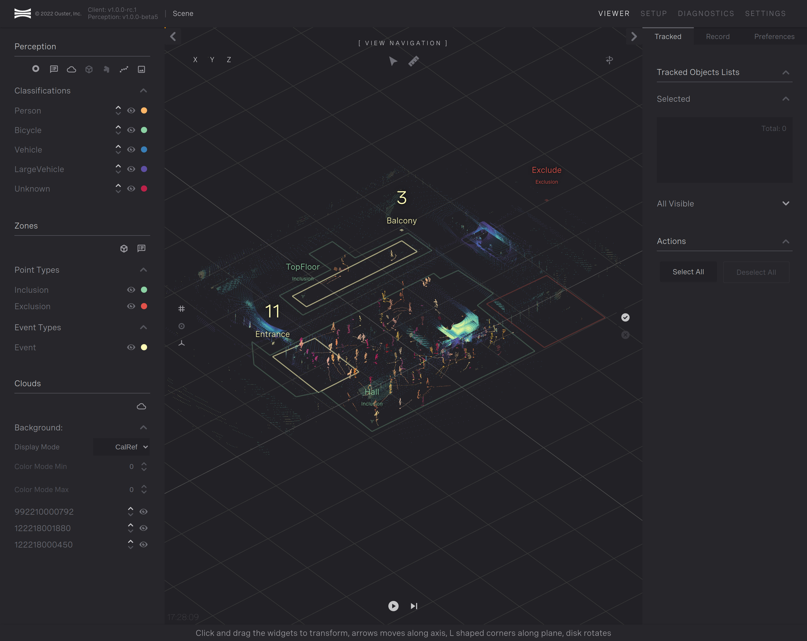Screen dimensions: 807x641
Task: Align view to the Z axis
Action: 229,60
